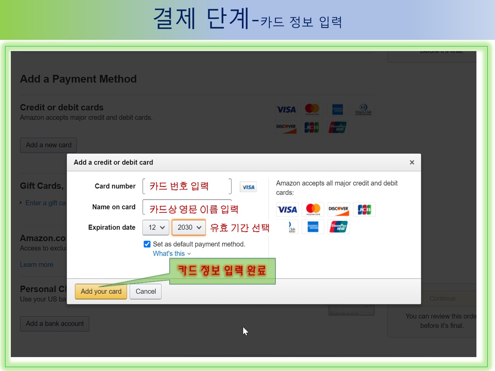The image size is (495, 371).
Task: Click Visa logo beside card number field
Action: pos(248,187)
